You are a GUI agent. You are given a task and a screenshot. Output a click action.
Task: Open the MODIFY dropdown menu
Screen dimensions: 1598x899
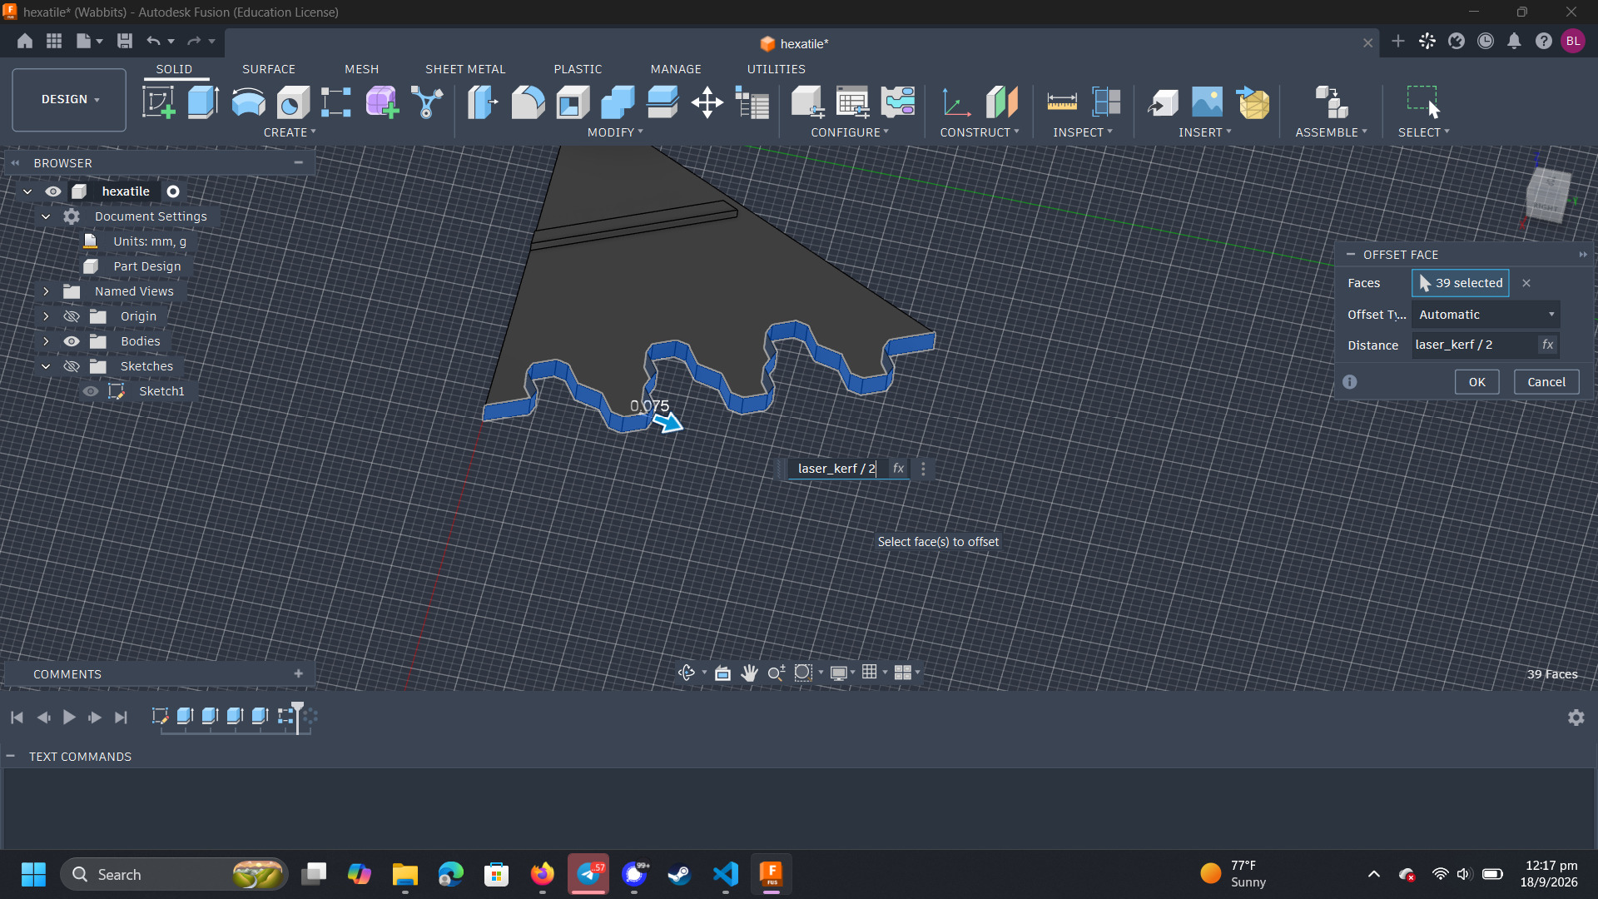point(615,132)
